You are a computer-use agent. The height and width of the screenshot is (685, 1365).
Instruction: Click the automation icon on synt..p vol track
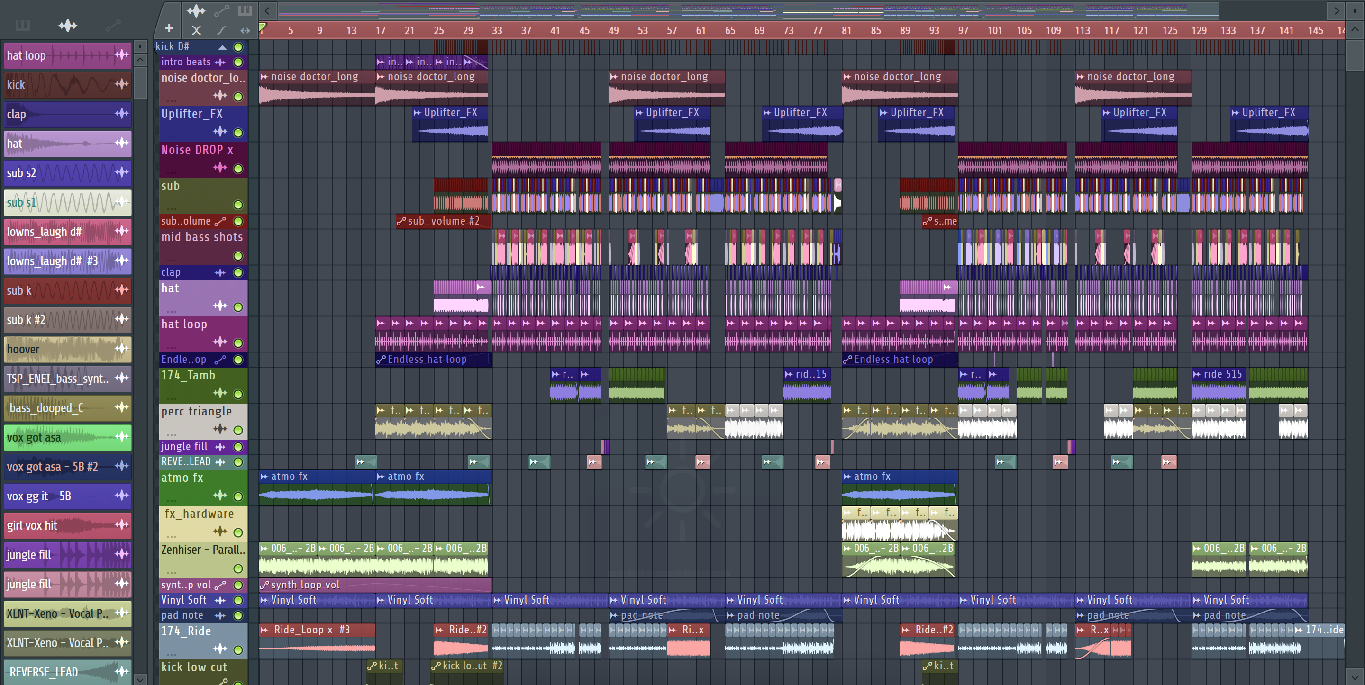[220, 585]
